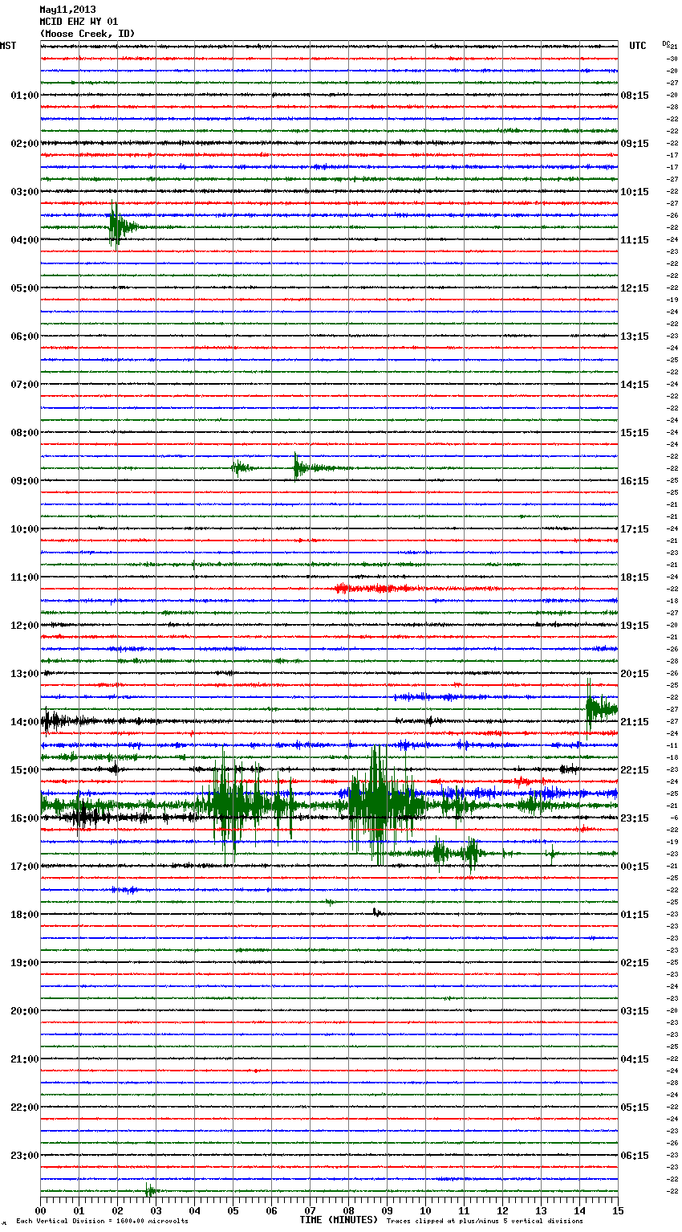Click the 21:15 UTC time label
682x1232 pixels.
pyautogui.click(x=635, y=722)
